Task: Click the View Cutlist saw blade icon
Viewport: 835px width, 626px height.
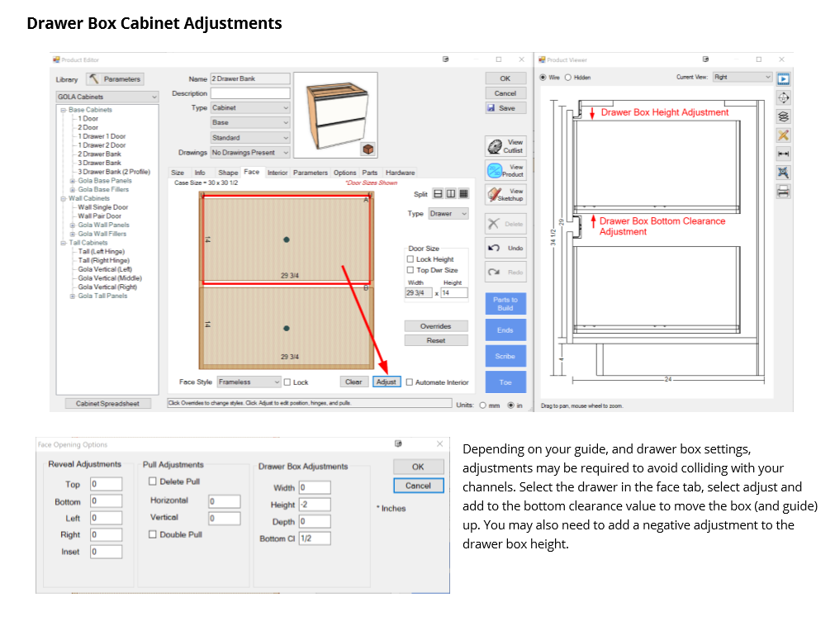Action: coord(496,146)
